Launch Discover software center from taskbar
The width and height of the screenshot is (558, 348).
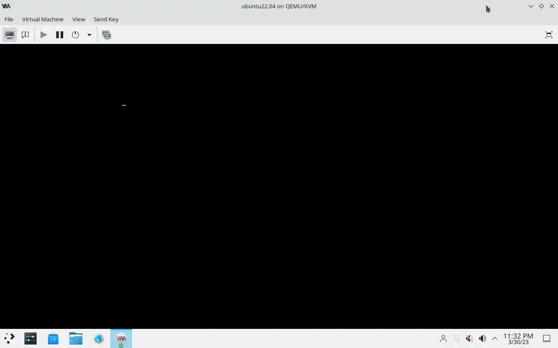coord(53,338)
